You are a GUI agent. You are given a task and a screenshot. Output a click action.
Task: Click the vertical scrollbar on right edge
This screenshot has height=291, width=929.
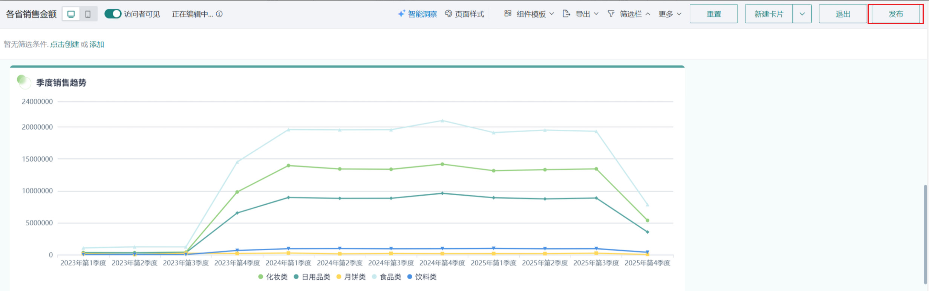(x=925, y=234)
